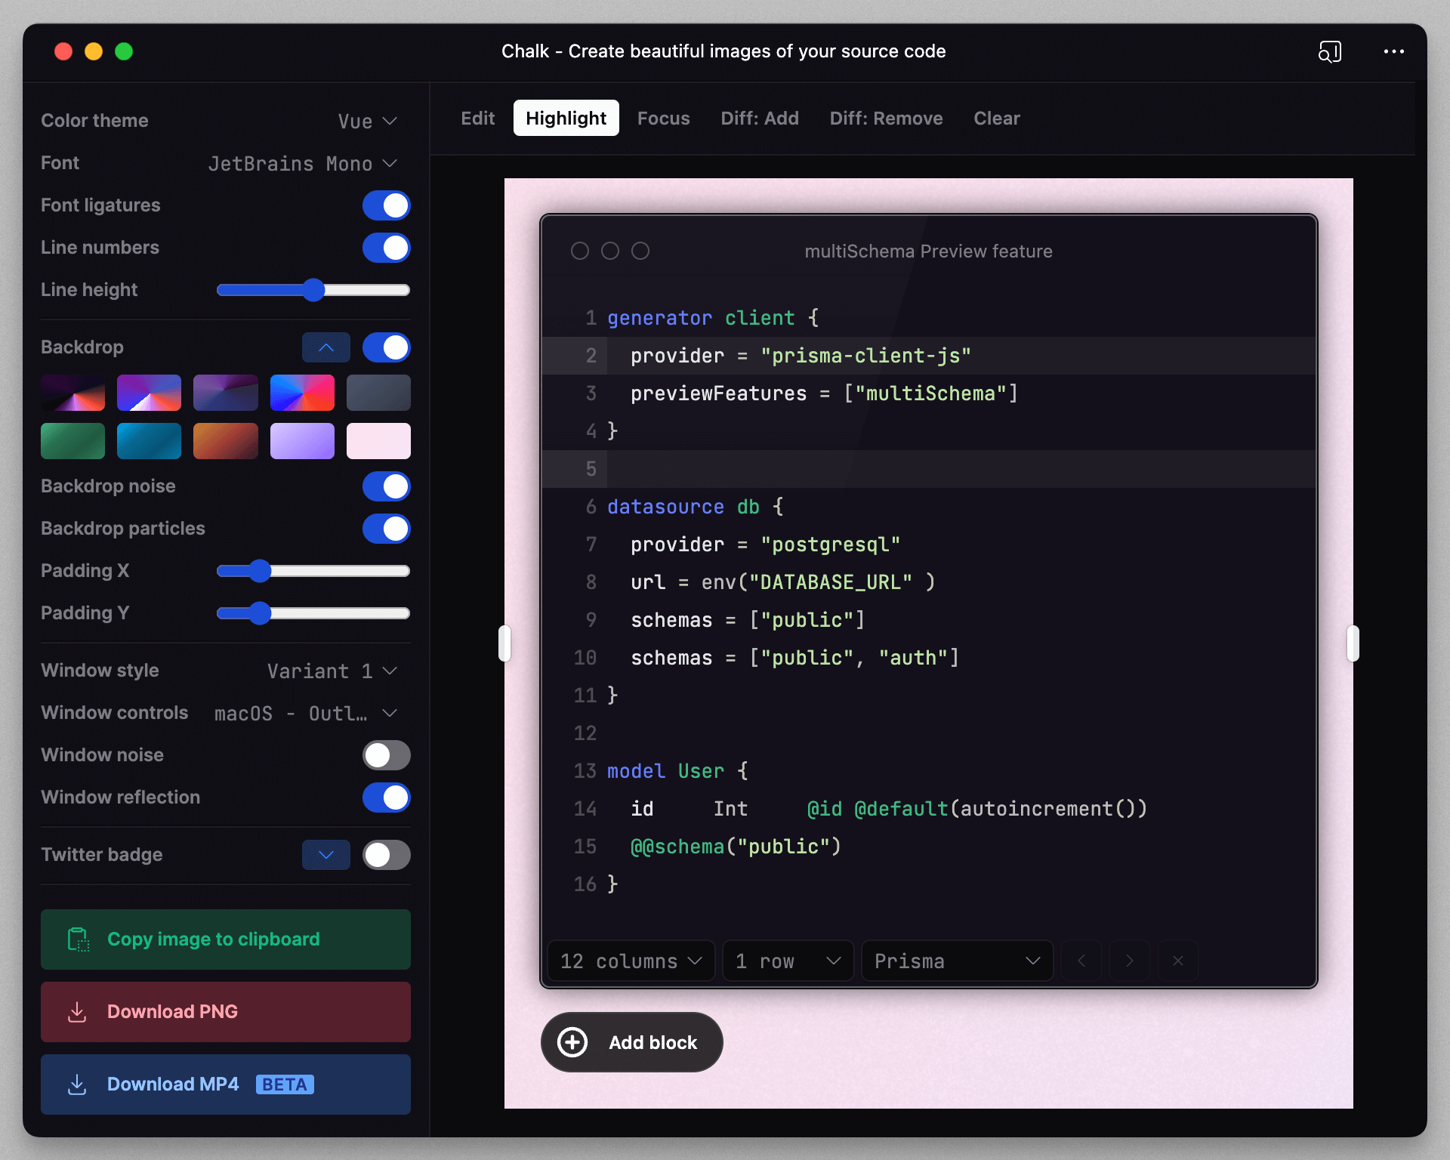1450x1160 pixels.
Task: Switch to the Focus tab
Action: click(663, 119)
